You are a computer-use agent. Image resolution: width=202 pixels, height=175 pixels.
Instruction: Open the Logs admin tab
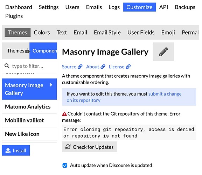(114, 7)
